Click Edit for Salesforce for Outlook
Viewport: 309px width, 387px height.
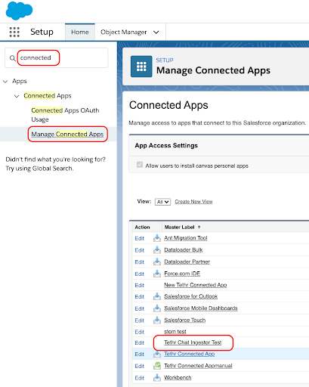coord(139,297)
